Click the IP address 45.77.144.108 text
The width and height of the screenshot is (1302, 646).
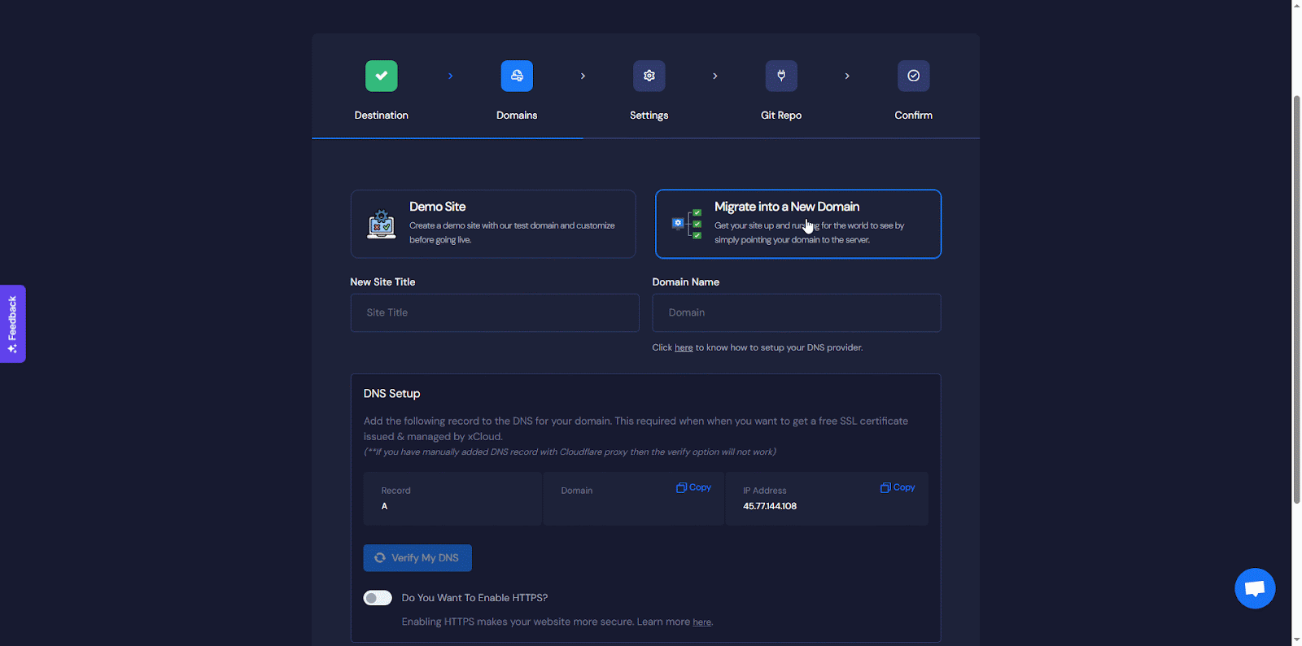tap(770, 506)
